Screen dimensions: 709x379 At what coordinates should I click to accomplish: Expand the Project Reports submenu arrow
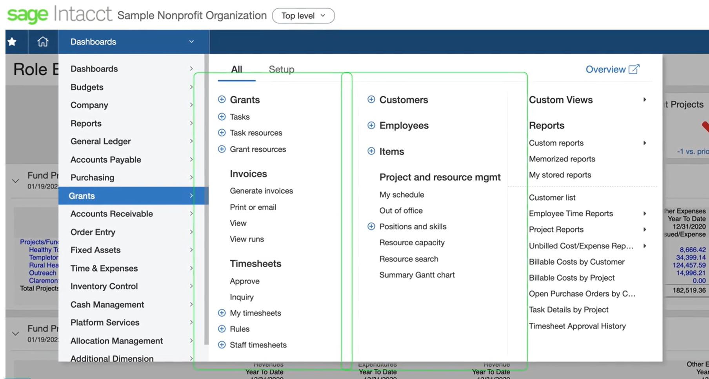pyautogui.click(x=645, y=230)
